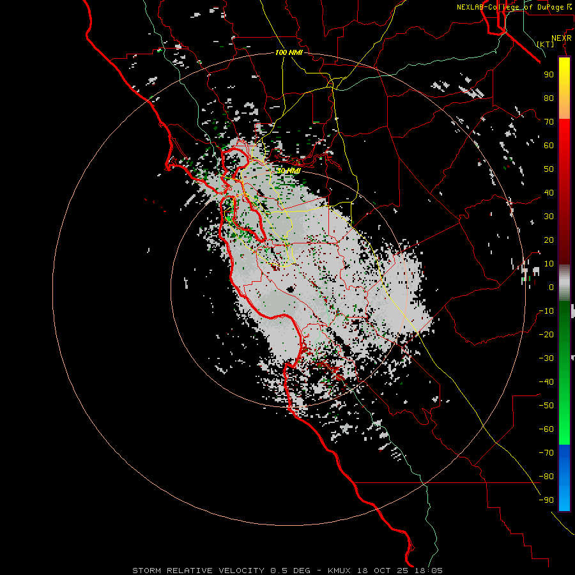Click the "KMUX" radar site identifier
This screenshot has height=575, width=575.
339,571
